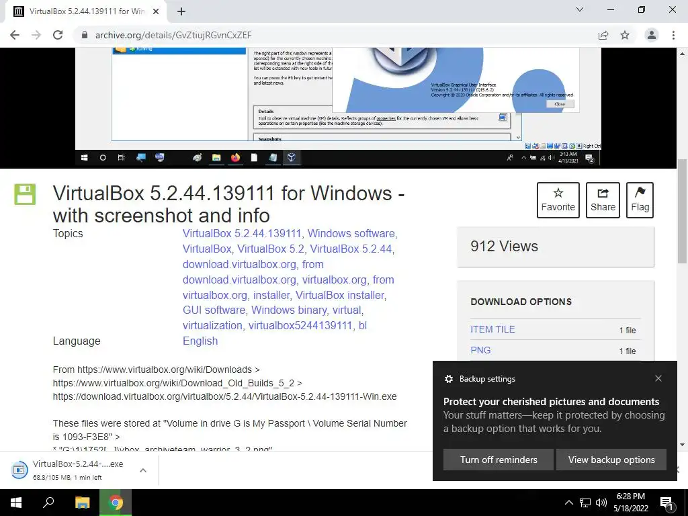Open the tab search chevron
The width and height of the screenshot is (688, 516).
pyautogui.click(x=580, y=9)
